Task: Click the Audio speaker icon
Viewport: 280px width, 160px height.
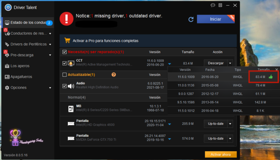Action: point(71,86)
